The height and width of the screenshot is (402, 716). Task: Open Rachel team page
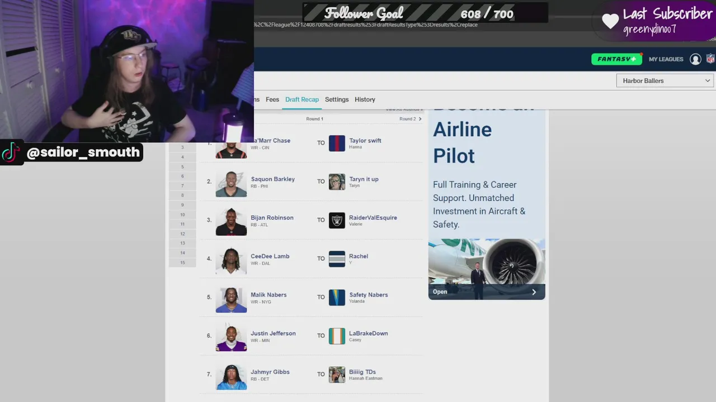point(359,256)
